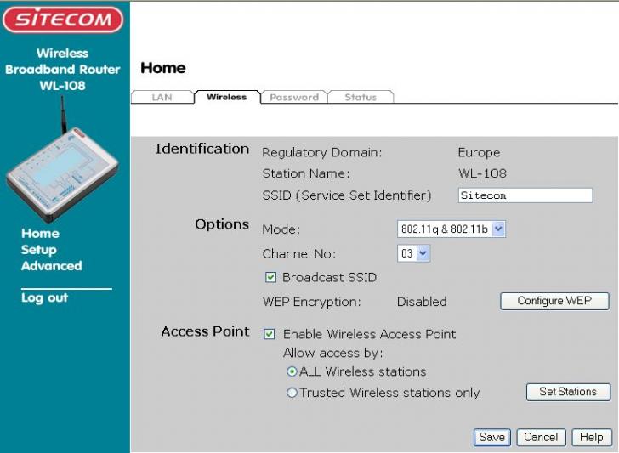Click the Set Stations button

[x=567, y=392]
